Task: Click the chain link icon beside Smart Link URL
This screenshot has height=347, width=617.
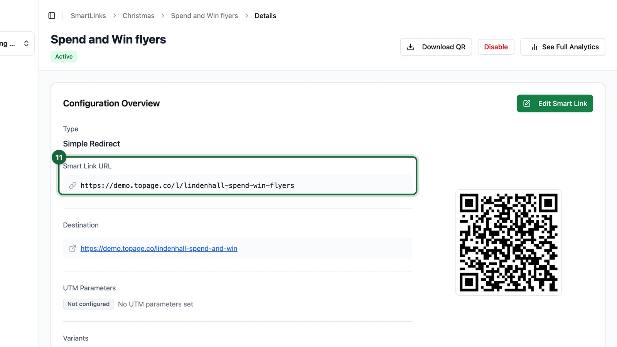Action: 72,185
